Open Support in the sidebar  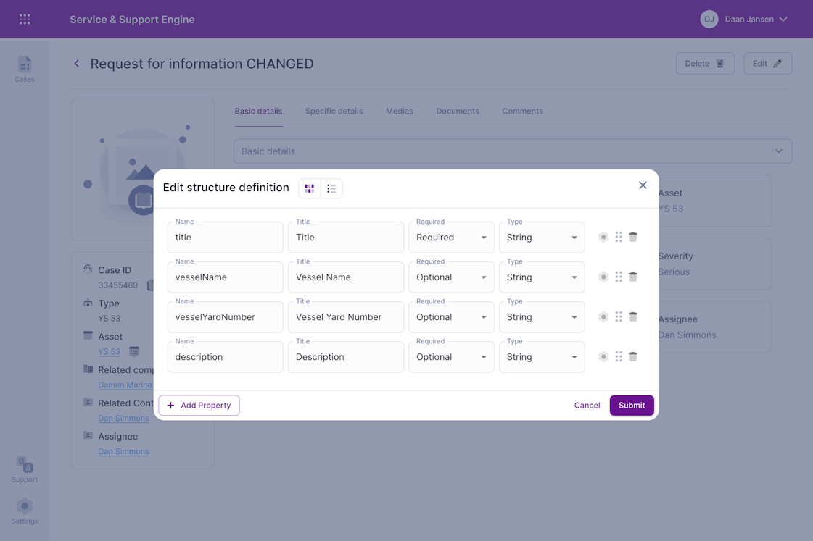[x=25, y=469]
